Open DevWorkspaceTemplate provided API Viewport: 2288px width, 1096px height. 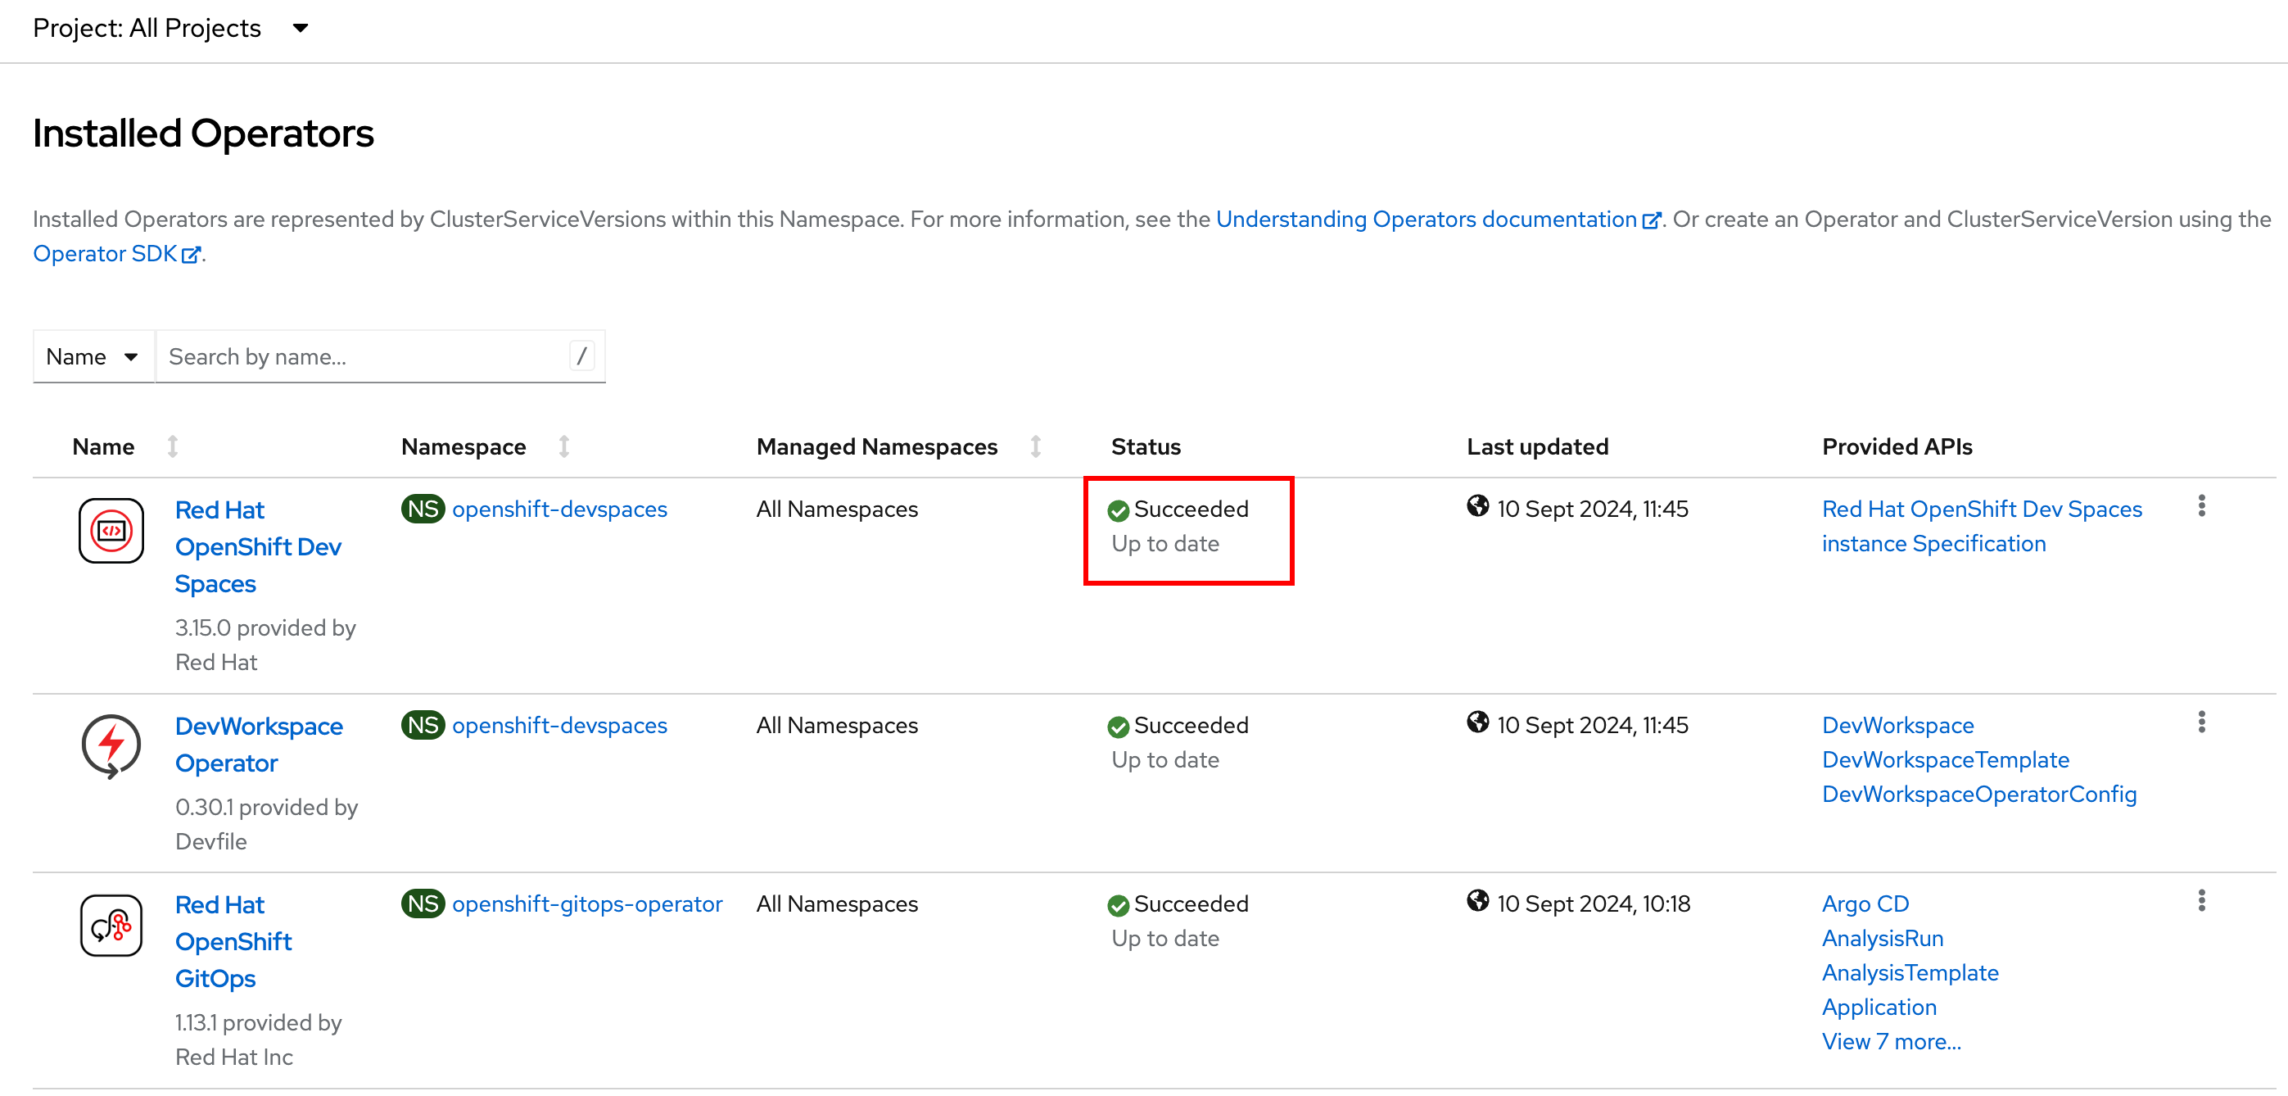[1945, 760]
